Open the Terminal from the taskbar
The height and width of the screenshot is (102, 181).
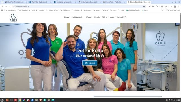click(11, 100)
